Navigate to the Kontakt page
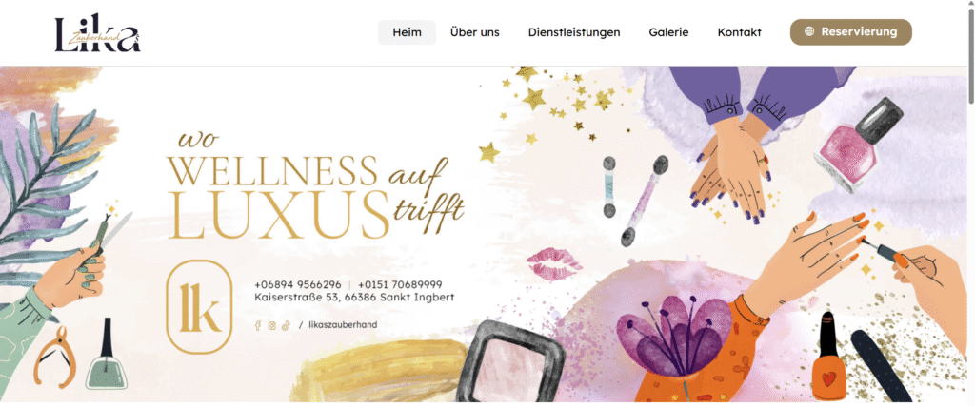This screenshot has width=975, height=406. click(x=739, y=32)
